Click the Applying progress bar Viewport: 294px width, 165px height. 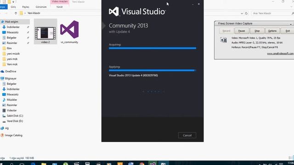(x=153, y=71)
